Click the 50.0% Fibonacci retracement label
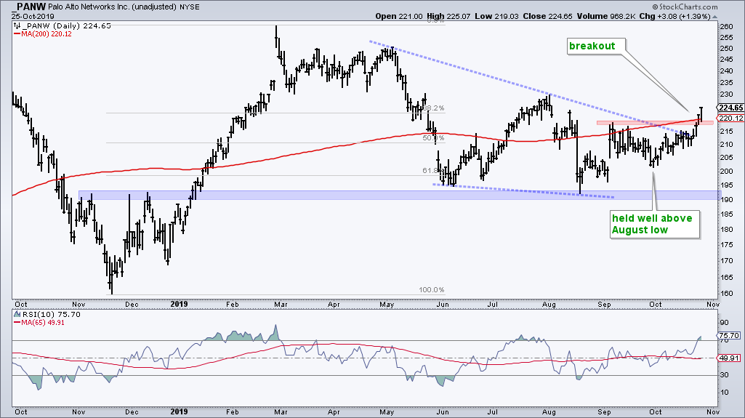Image resolution: width=745 pixels, height=418 pixels. [x=433, y=138]
